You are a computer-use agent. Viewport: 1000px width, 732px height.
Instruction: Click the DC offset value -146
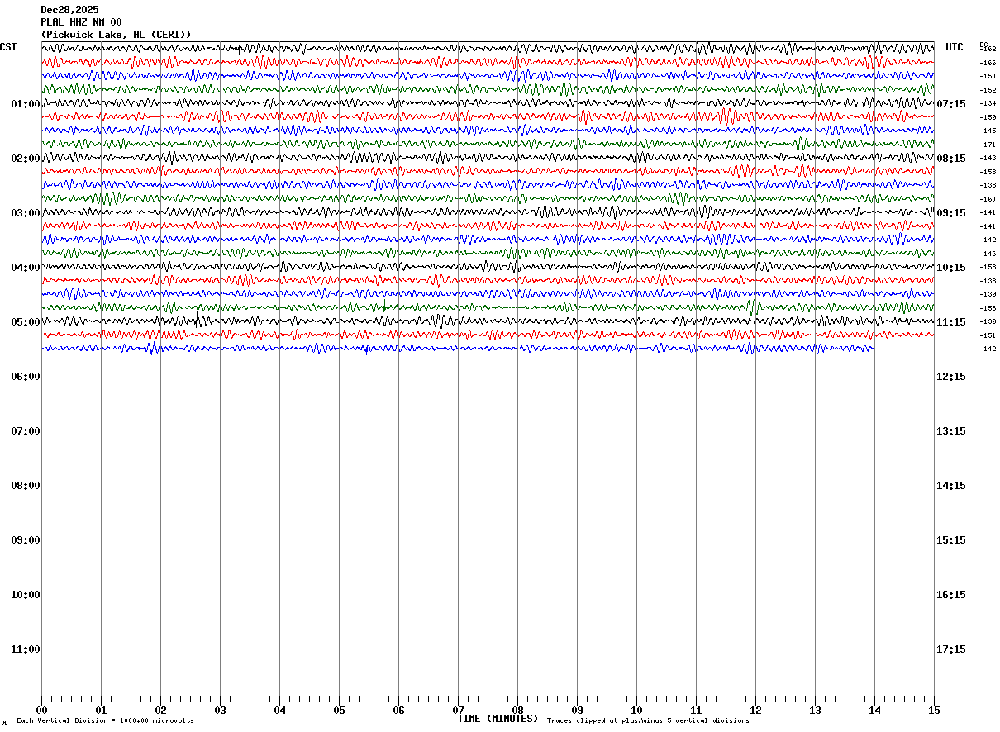point(988,254)
